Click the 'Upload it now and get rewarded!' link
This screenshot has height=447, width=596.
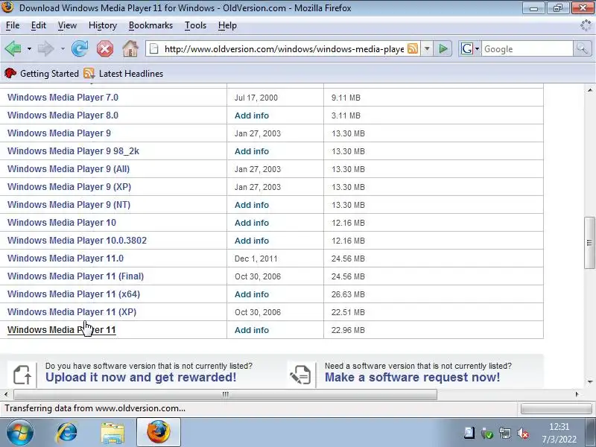[141, 377]
